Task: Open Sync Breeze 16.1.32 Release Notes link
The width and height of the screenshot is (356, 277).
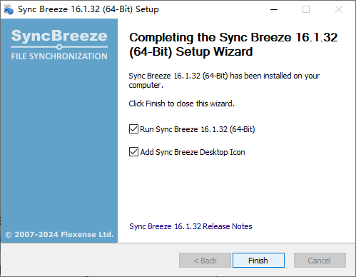Action: pos(190,226)
